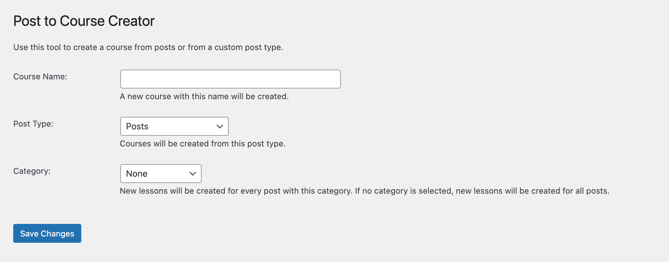Submit the form with blue Save Changes
The width and height of the screenshot is (669, 262).
(x=47, y=233)
